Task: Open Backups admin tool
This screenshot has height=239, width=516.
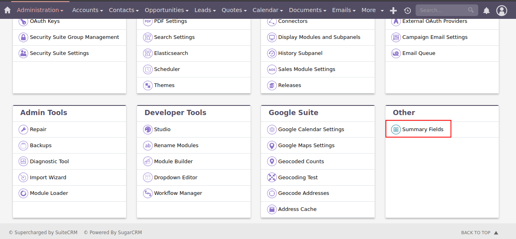Action: pos(41,146)
